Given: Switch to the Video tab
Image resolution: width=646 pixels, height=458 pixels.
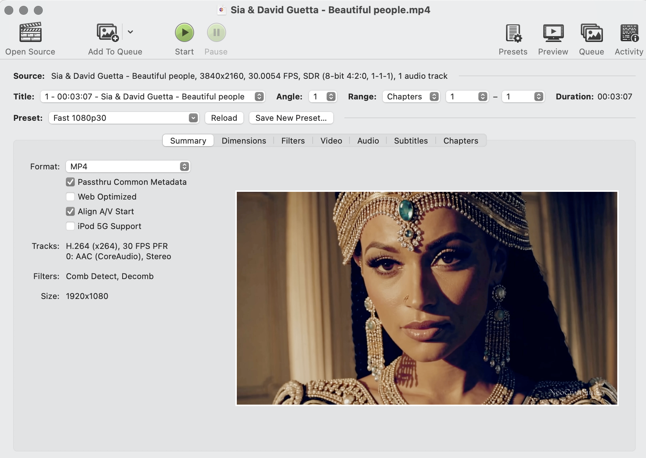Looking at the screenshot, I should tap(331, 141).
